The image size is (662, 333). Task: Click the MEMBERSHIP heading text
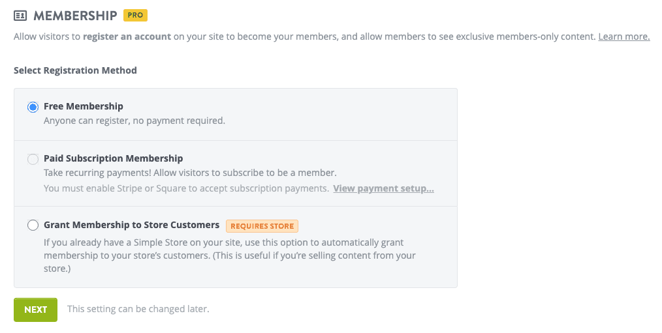click(x=75, y=15)
